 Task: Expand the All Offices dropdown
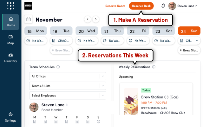tap(68, 76)
